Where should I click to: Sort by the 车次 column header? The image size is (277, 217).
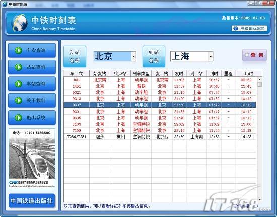(x=77, y=73)
